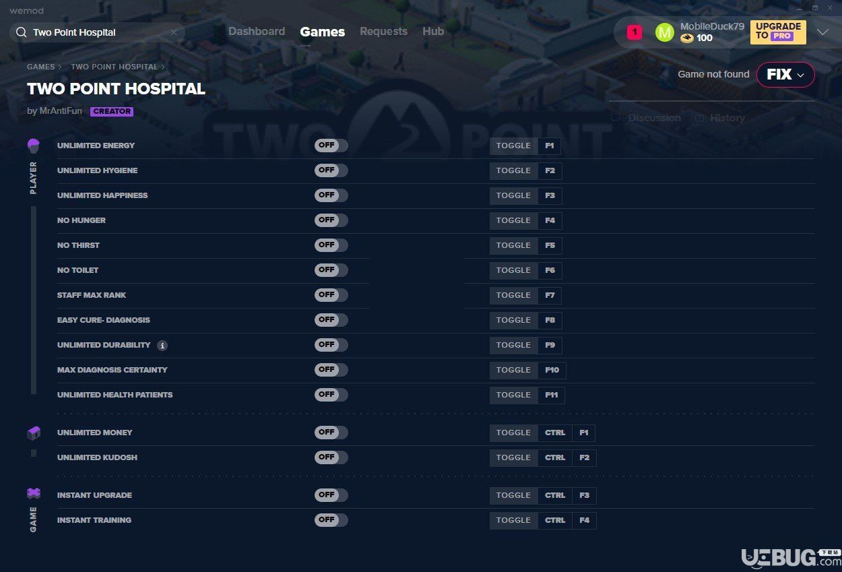Viewport: 842px width, 572px height.
Task: Click CTRL key for Unlimited Money hotkey
Action: (555, 433)
